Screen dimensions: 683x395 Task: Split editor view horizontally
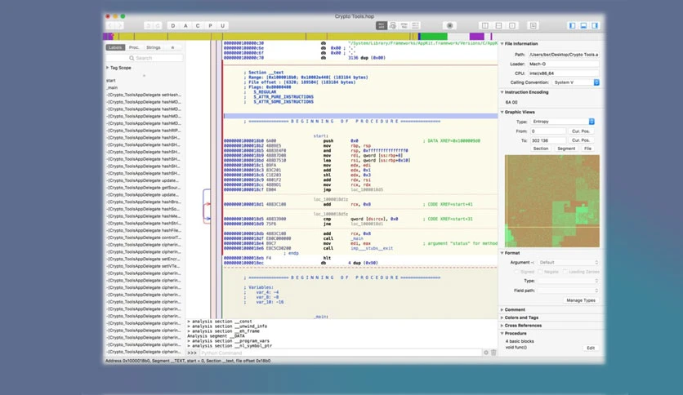coord(498,25)
